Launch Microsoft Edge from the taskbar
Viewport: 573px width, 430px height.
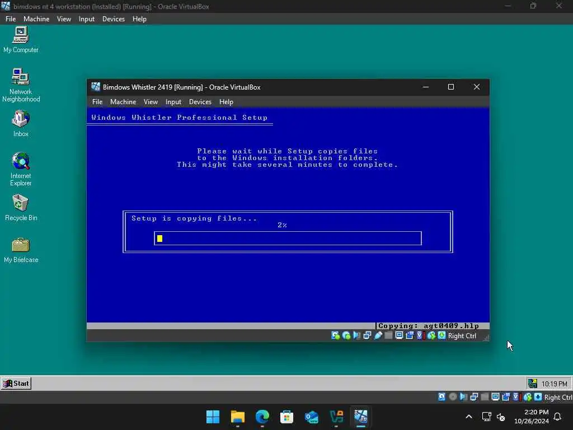(x=262, y=417)
